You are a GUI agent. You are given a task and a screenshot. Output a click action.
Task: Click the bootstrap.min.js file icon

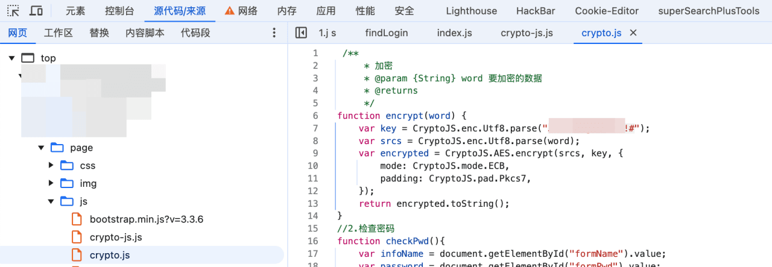[76, 219]
